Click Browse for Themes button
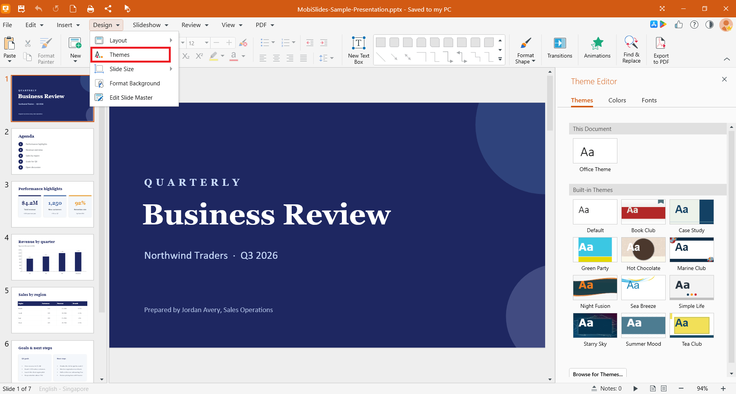This screenshot has width=736, height=394. click(598, 374)
